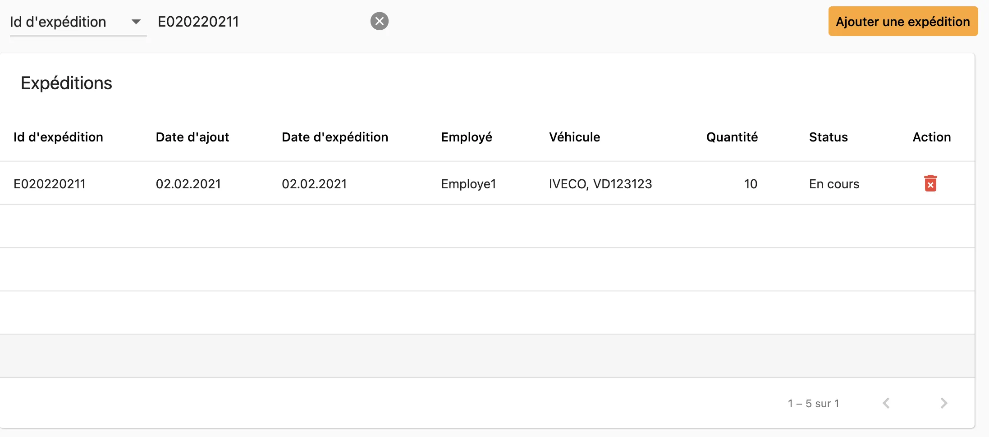Clear the search field with X icon
Image resolution: width=989 pixels, height=437 pixels.
(380, 21)
